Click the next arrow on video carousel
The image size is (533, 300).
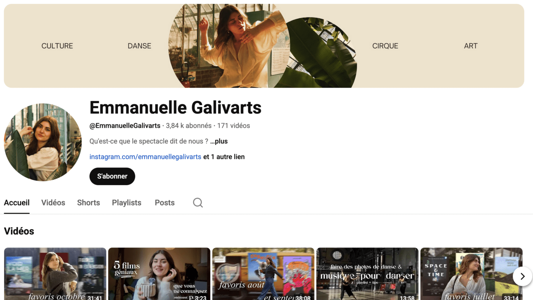[x=523, y=276]
